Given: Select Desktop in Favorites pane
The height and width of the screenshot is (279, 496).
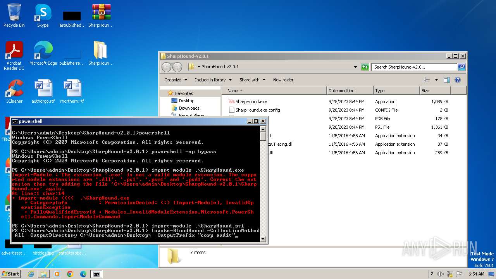Looking at the screenshot, I should coord(186,101).
